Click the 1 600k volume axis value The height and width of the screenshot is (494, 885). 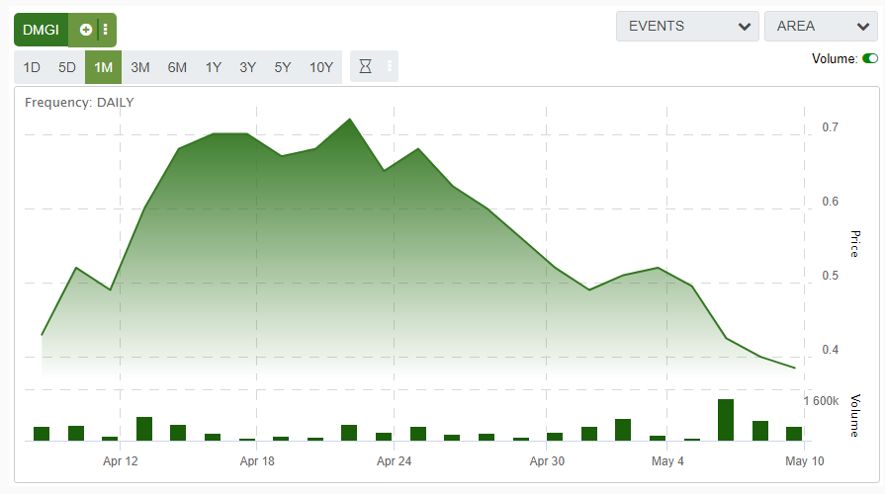coord(822,401)
